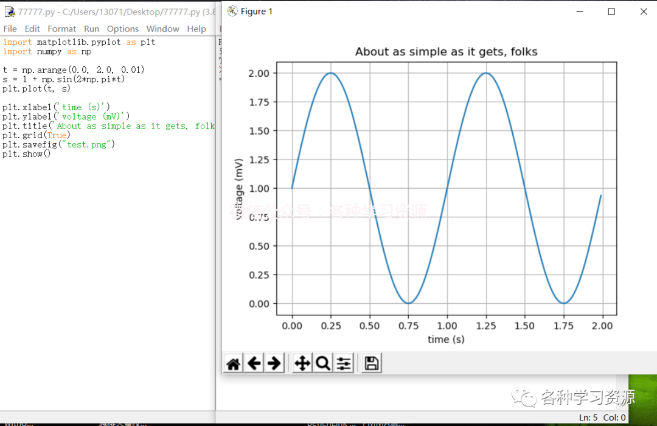
Task: Open the Help menu in IDLE
Action: [196, 29]
